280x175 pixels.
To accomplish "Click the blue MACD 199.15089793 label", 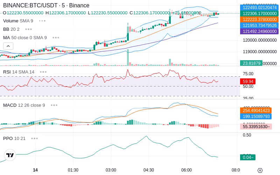I will pos(256,117).
